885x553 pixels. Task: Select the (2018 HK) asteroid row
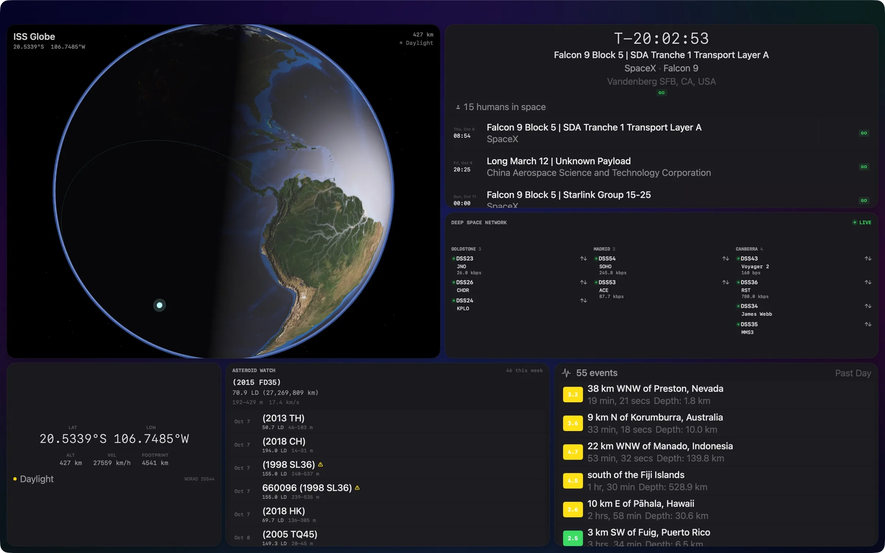pyautogui.click(x=387, y=515)
